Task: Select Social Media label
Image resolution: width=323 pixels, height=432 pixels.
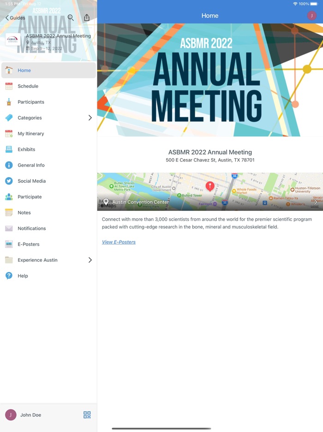Action: pyautogui.click(x=32, y=181)
